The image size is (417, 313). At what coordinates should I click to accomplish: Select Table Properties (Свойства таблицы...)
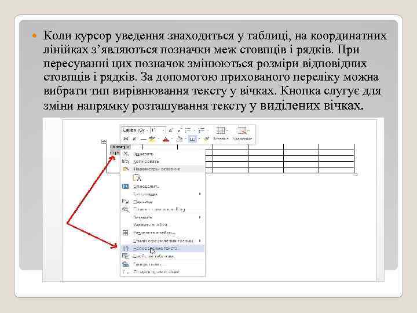coord(163,256)
